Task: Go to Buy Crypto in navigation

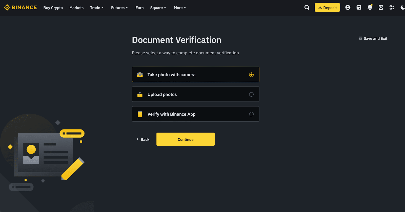Action: click(53, 8)
